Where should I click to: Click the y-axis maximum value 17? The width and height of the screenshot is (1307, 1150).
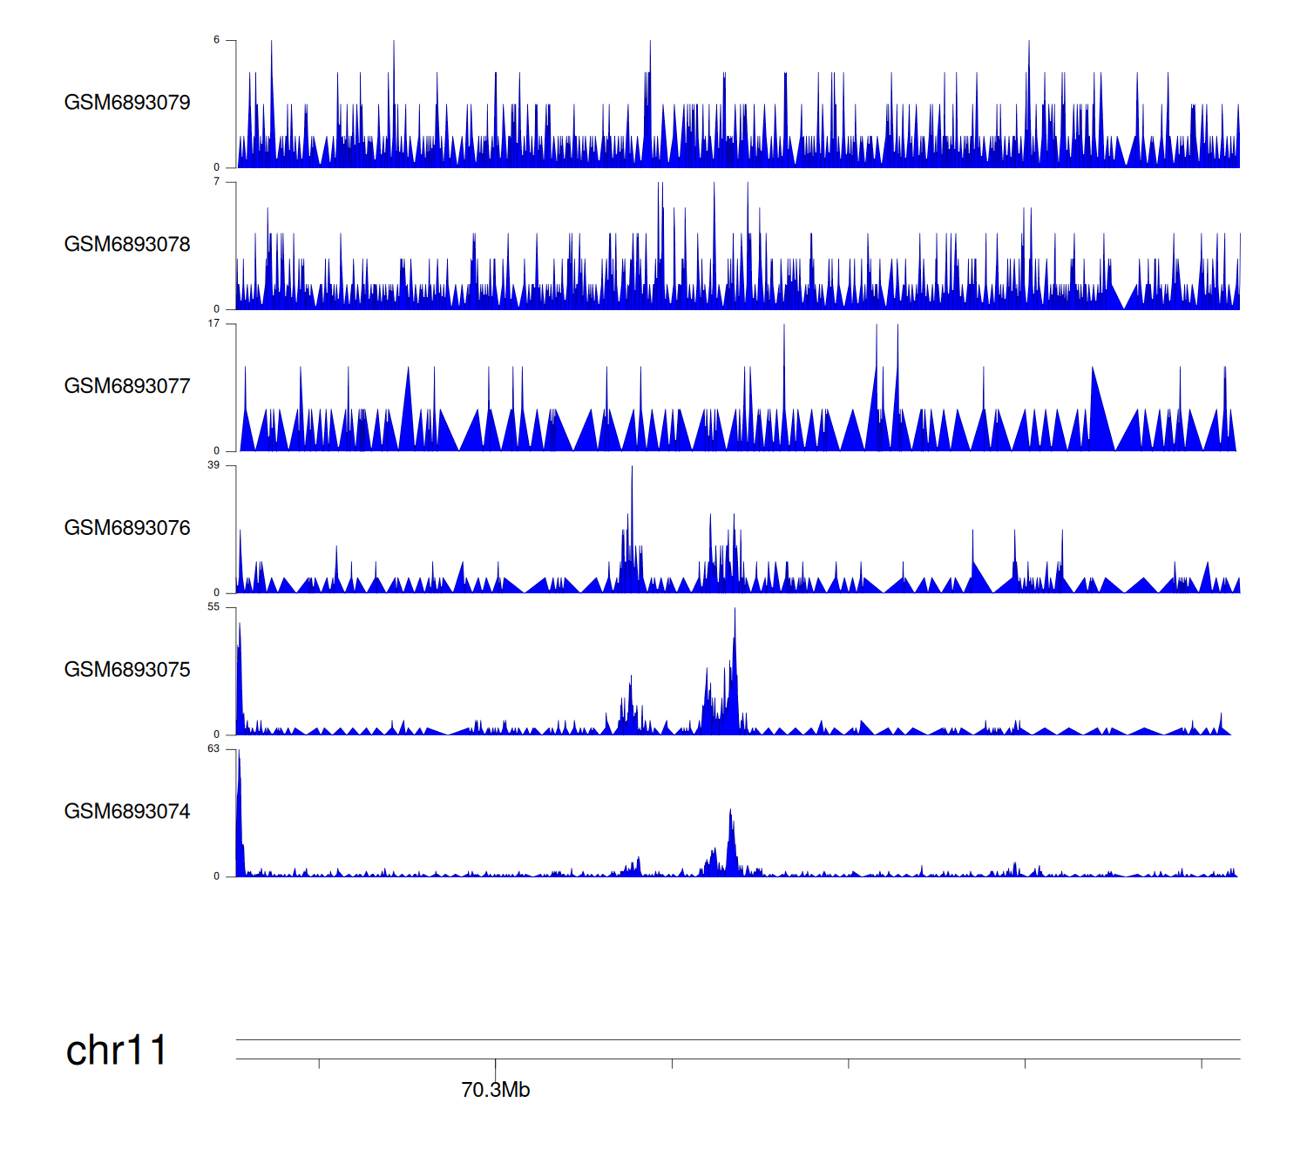[213, 323]
